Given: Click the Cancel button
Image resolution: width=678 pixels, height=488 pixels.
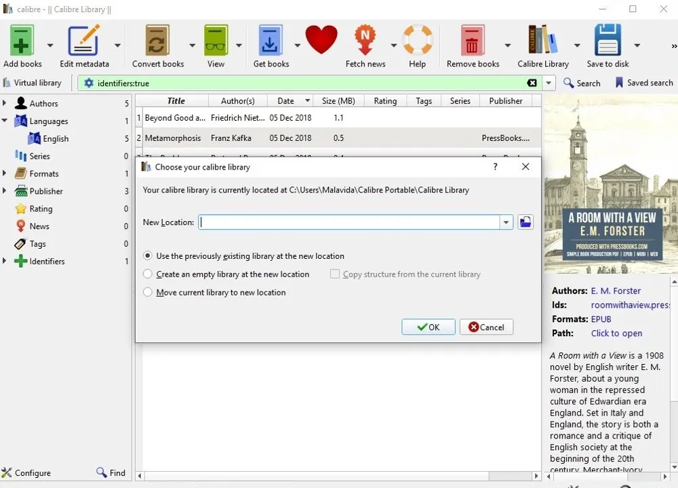Looking at the screenshot, I should click(x=486, y=327).
